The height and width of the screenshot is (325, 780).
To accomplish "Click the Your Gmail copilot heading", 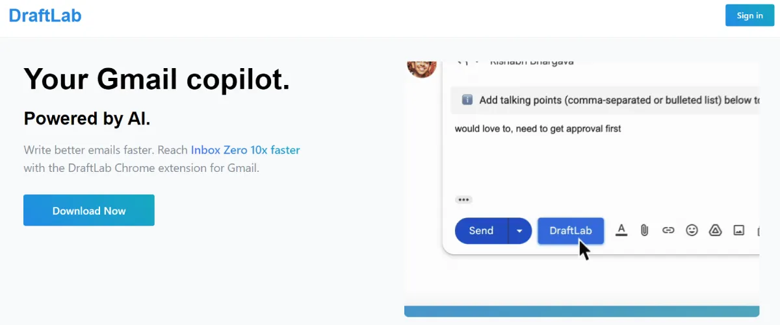I will pyautogui.click(x=157, y=78).
